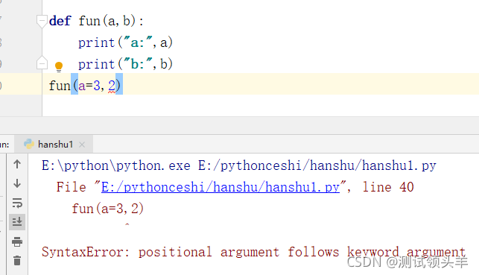Click the Python icon on hanshu1 tab
Image resolution: width=479 pixels, height=275 pixels.
pyautogui.click(x=29, y=144)
